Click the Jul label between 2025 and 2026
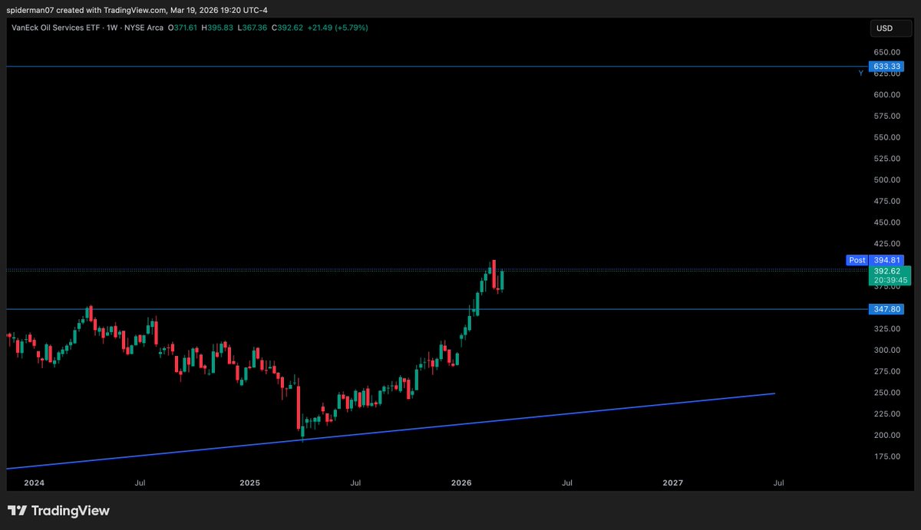This screenshot has width=921, height=530. tap(356, 483)
